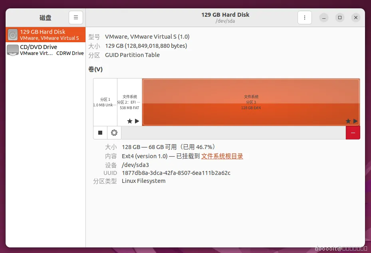Click the play triangle on partition 3
The height and width of the screenshot is (253, 371).
pyautogui.click(x=355, y=121)
